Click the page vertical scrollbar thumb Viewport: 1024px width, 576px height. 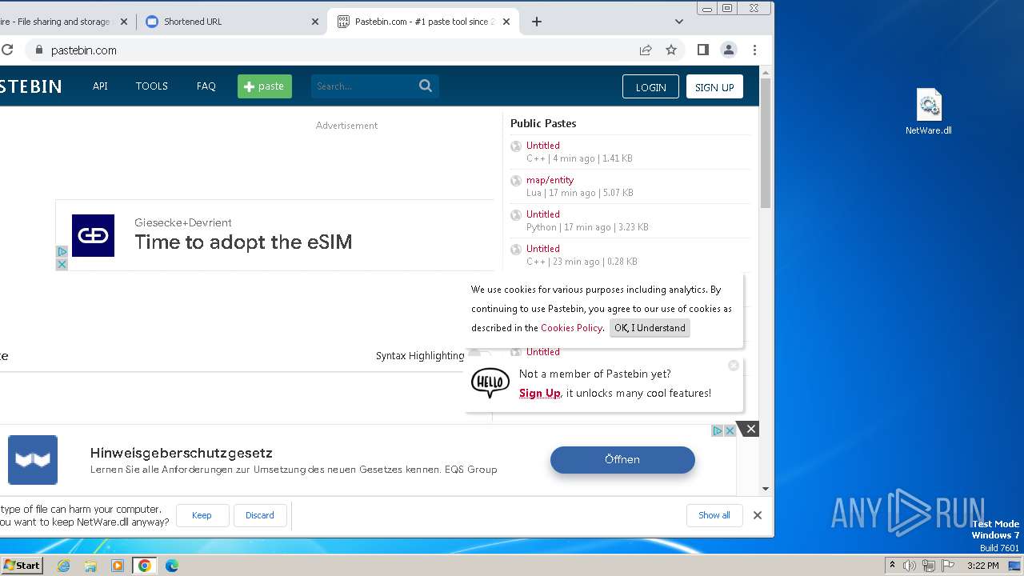pos(766,144)
